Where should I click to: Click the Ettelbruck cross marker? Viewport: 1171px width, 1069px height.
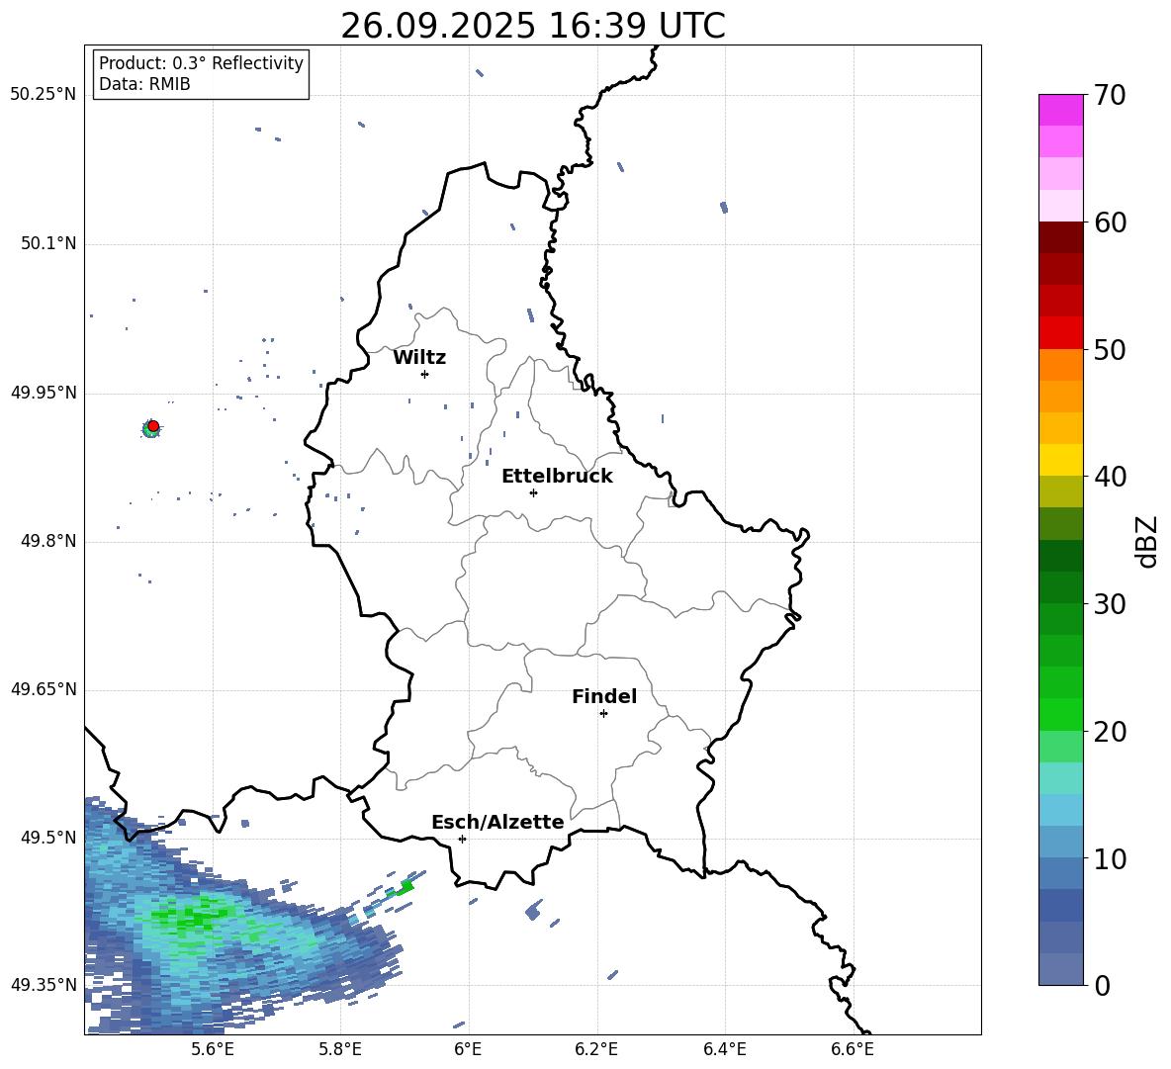(533, 492)
